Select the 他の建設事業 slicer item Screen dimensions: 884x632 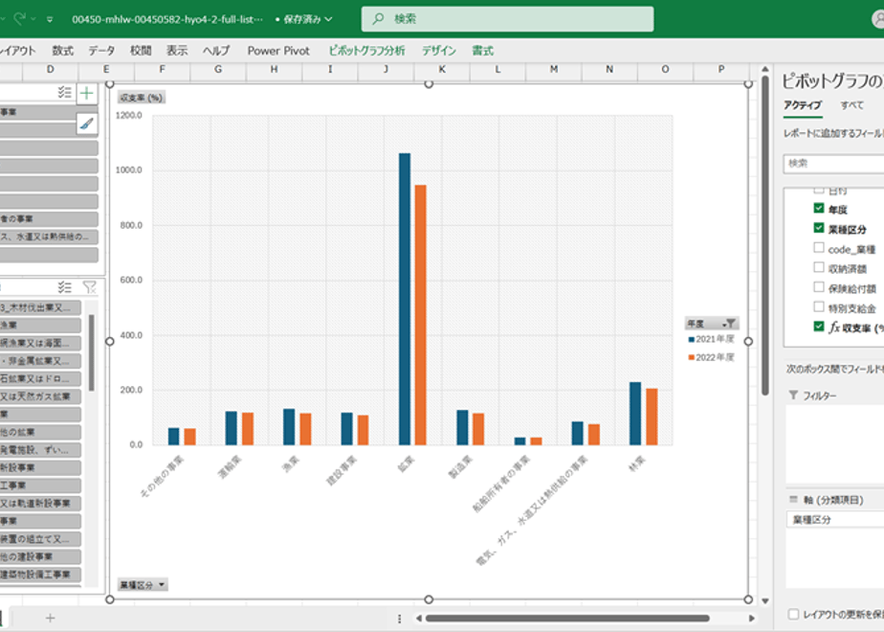pos(40,557)
